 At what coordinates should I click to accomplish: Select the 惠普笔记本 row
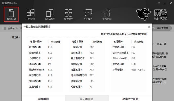(45, 64)
